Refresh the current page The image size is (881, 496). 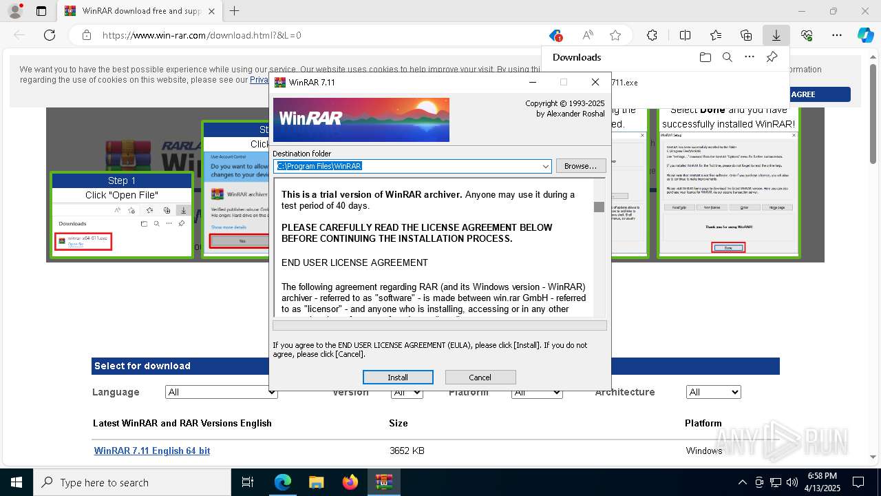[50, 35]
